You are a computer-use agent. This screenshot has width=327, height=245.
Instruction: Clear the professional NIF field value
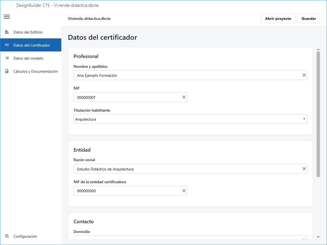tap(184, 97)
